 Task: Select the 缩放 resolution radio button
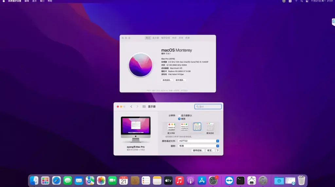click(179, 119)
